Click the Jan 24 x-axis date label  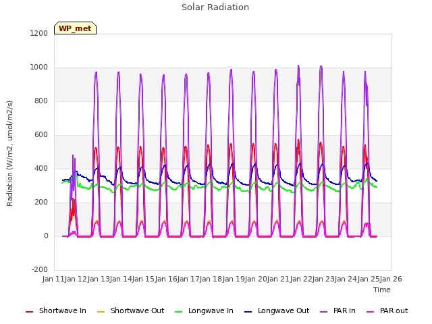(x=346, y=279)
